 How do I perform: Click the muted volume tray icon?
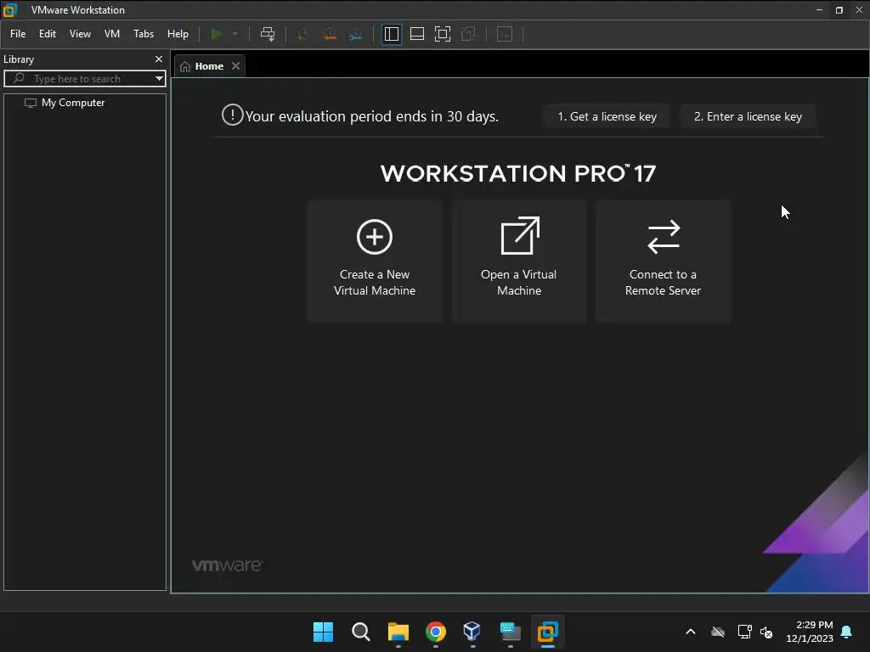(766, 632)
